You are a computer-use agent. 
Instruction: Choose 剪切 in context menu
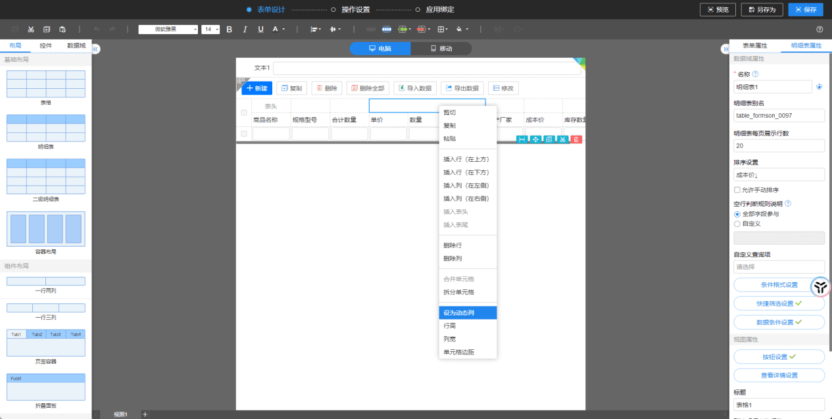point(468,112)
